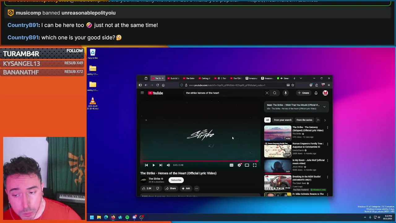Select the 'From the series' chip
The image size is (396, 223).
(x=304, y=120)
